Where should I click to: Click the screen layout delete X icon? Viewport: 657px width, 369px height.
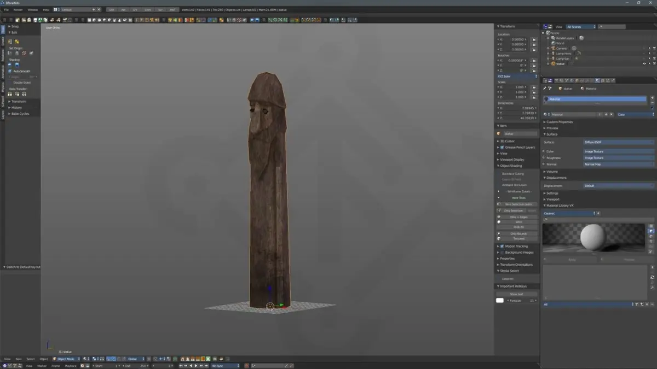click(99, 9)
